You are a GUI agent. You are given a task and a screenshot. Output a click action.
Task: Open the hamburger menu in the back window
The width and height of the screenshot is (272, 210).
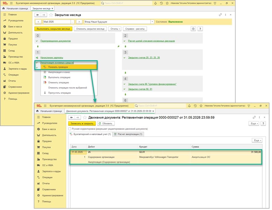click(11, 3)
